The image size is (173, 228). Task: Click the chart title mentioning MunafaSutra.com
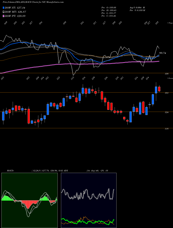(x=33, y=2)
